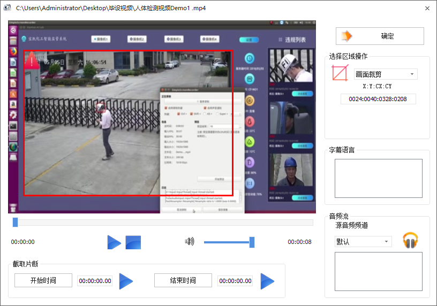Click the 开始时间 button

click(43, 281)
